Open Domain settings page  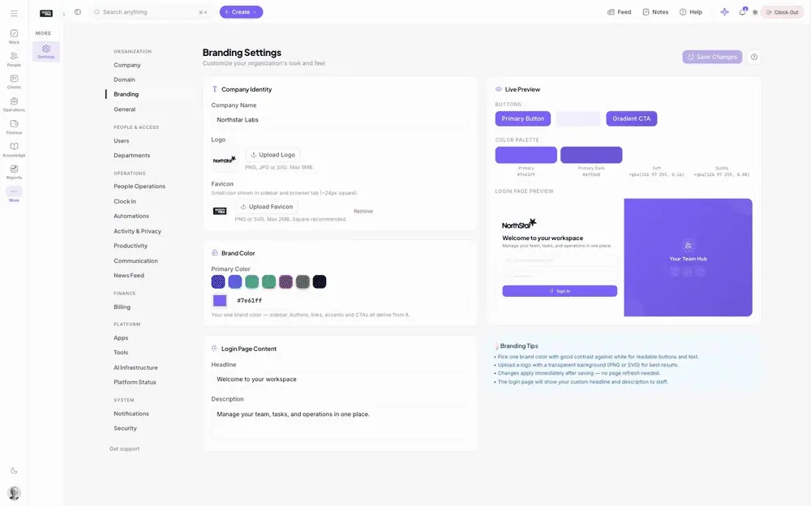coord(124,79)
